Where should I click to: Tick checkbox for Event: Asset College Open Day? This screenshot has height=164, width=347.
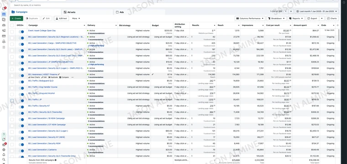(x=12, y=32)
